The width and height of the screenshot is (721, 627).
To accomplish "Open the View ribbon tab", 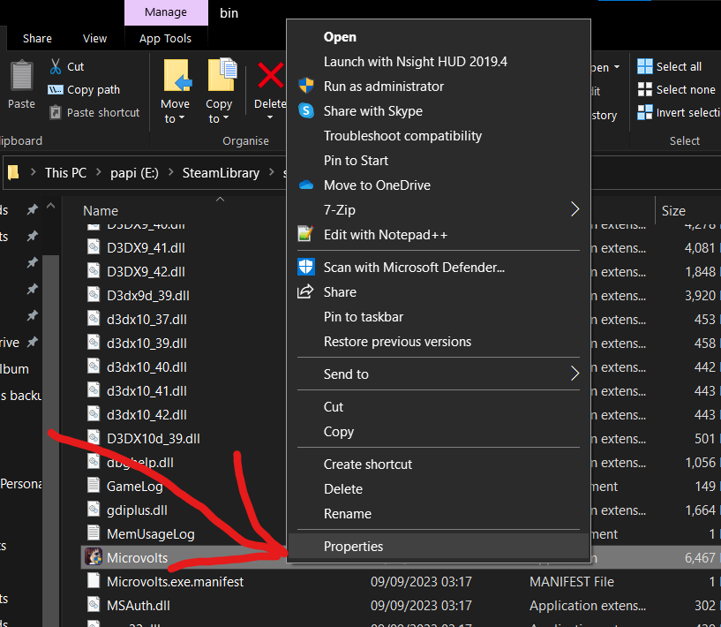I will (x=94, y=38).
